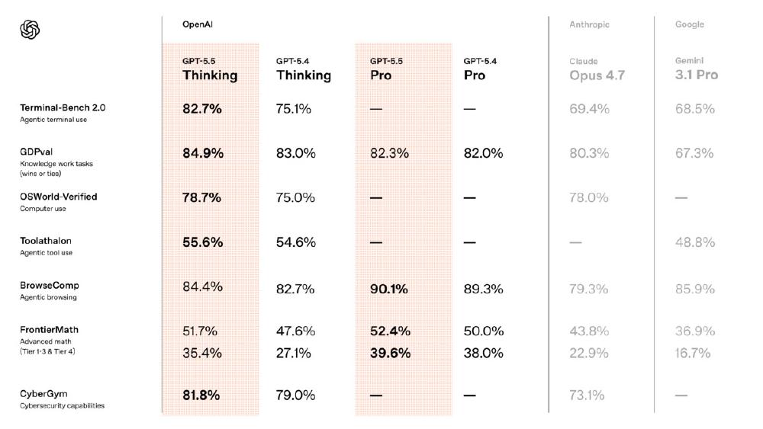This screenshot has width=763, height=429.
Task: Click the 84.9% GDPval score cell
Action: coord(203,153)
